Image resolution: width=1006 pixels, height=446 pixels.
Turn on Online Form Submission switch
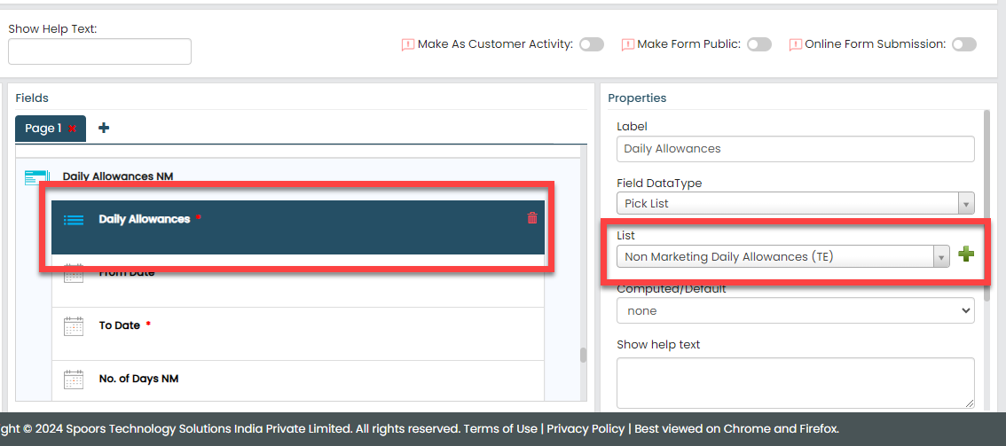pyautogui.click(x=964, y=44)
